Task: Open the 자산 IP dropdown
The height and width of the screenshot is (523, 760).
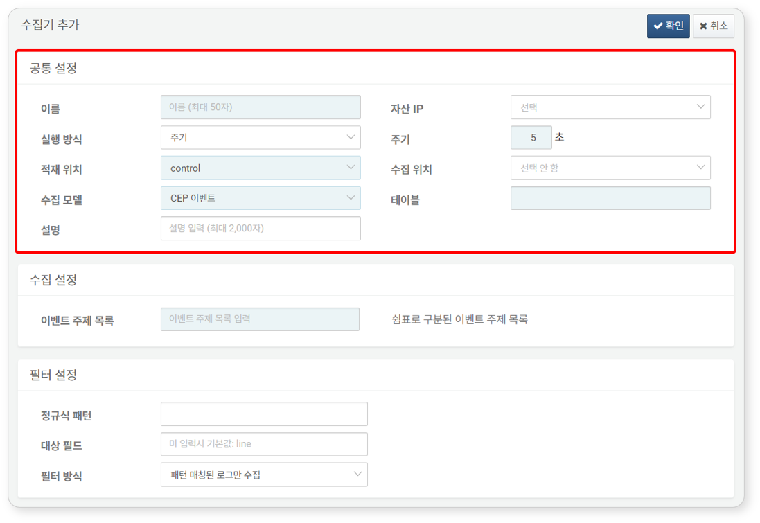Action: pyautogui.click(x=610, y=107)
